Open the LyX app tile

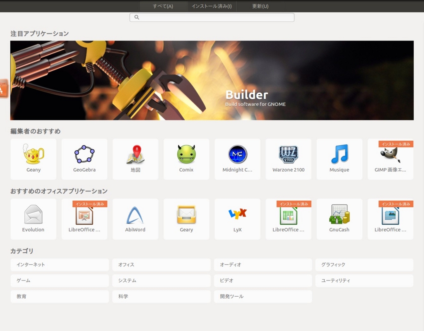[237, 219]
